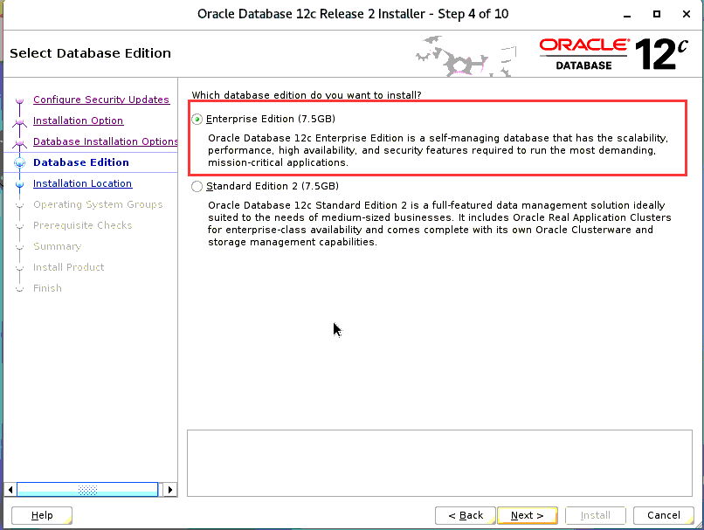This screenshot has width=704, height=530.
Task: Open the Help dialog
Action: (42, 515)
